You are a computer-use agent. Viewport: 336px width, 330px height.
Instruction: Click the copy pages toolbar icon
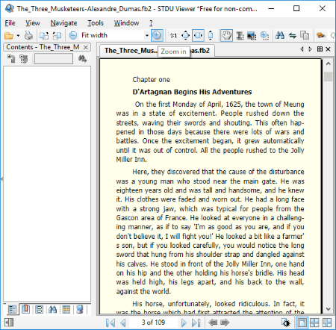(x=305, y=36)
